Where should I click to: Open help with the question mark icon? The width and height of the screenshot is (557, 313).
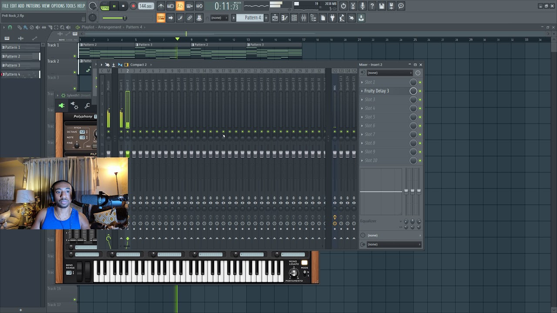(x=372, y=6)
